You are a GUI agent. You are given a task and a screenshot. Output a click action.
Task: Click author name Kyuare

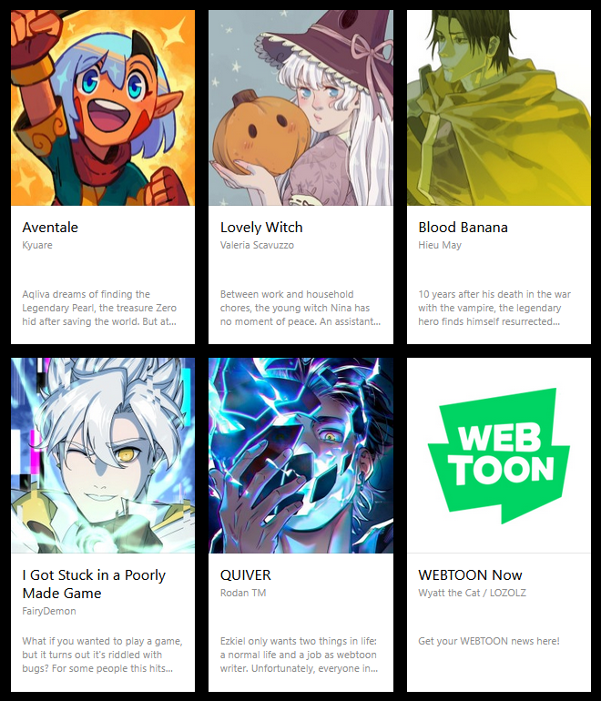coord(37,245)
